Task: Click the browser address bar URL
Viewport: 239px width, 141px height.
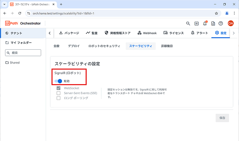Action: (63, 13)
